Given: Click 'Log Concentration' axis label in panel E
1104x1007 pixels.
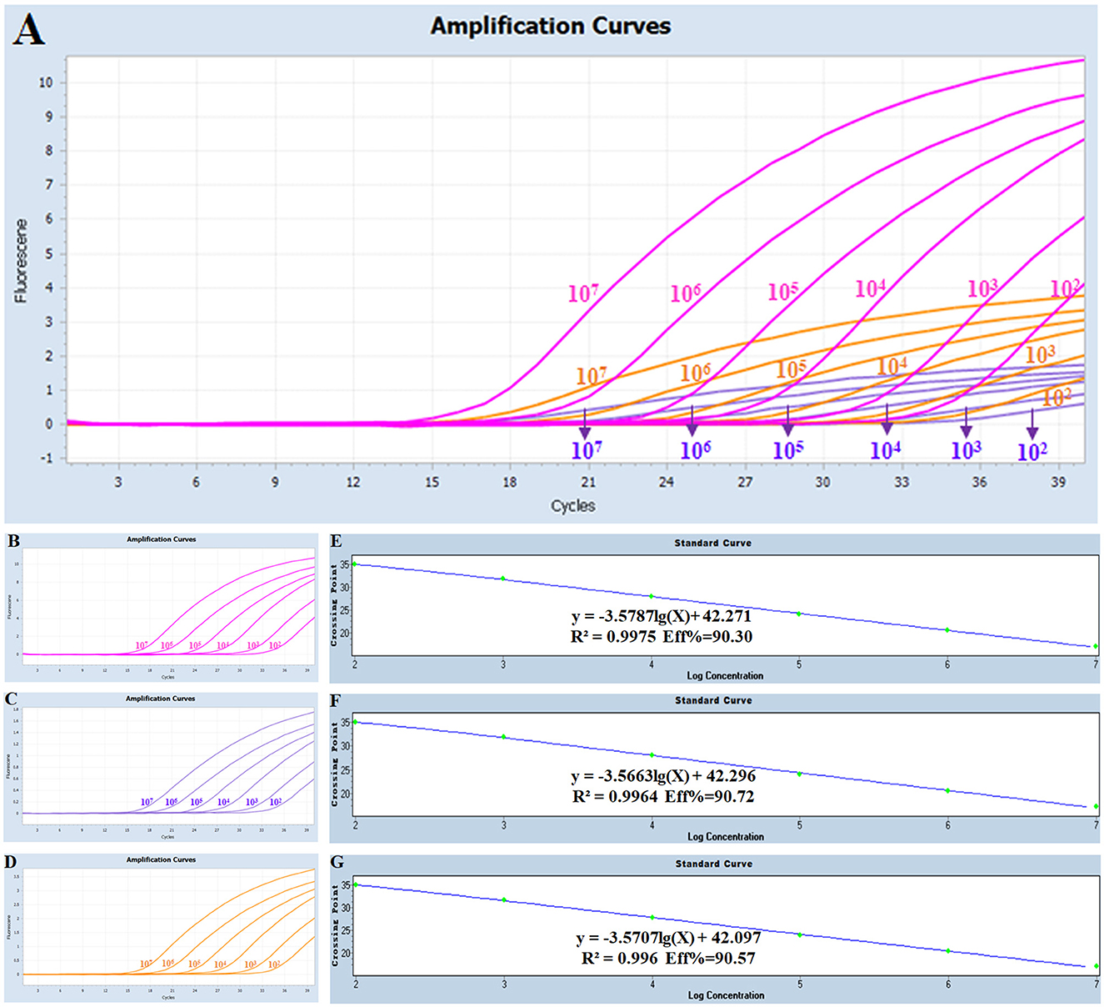Looking at the screenshot, I should [x=725, y=676].
